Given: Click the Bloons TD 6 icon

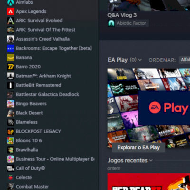Looking at the screenshot, I should pyautogui.click(x=10, y=141).
